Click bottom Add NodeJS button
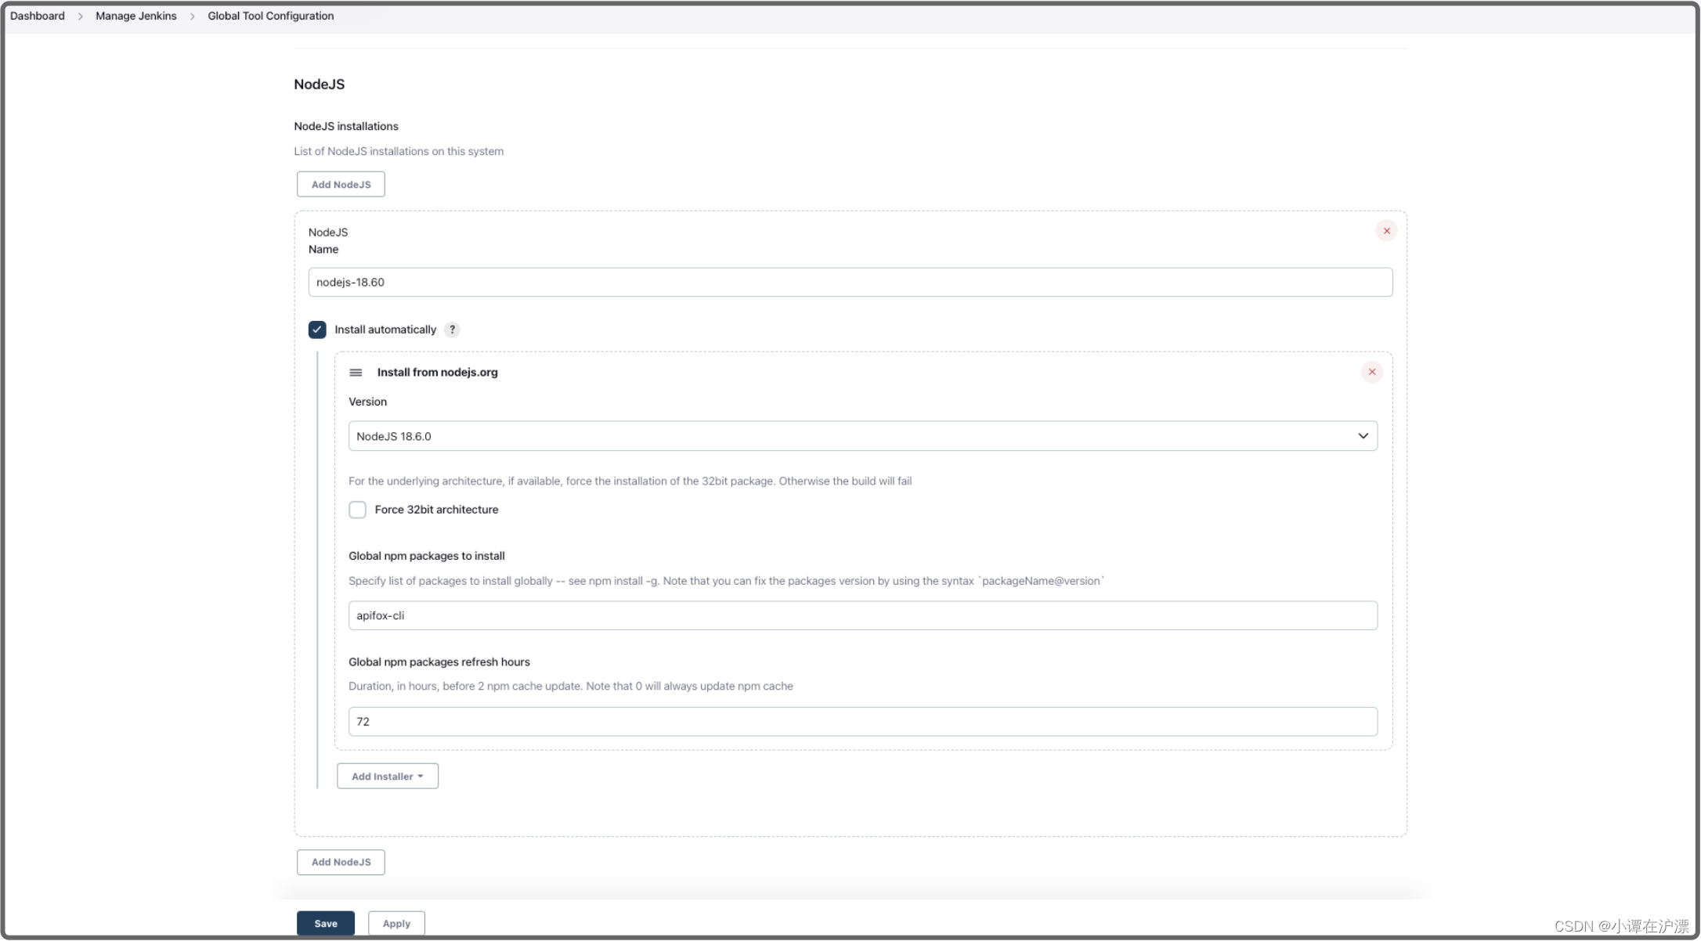Viewport: 1701px width, 941px height. click(341, 862)
